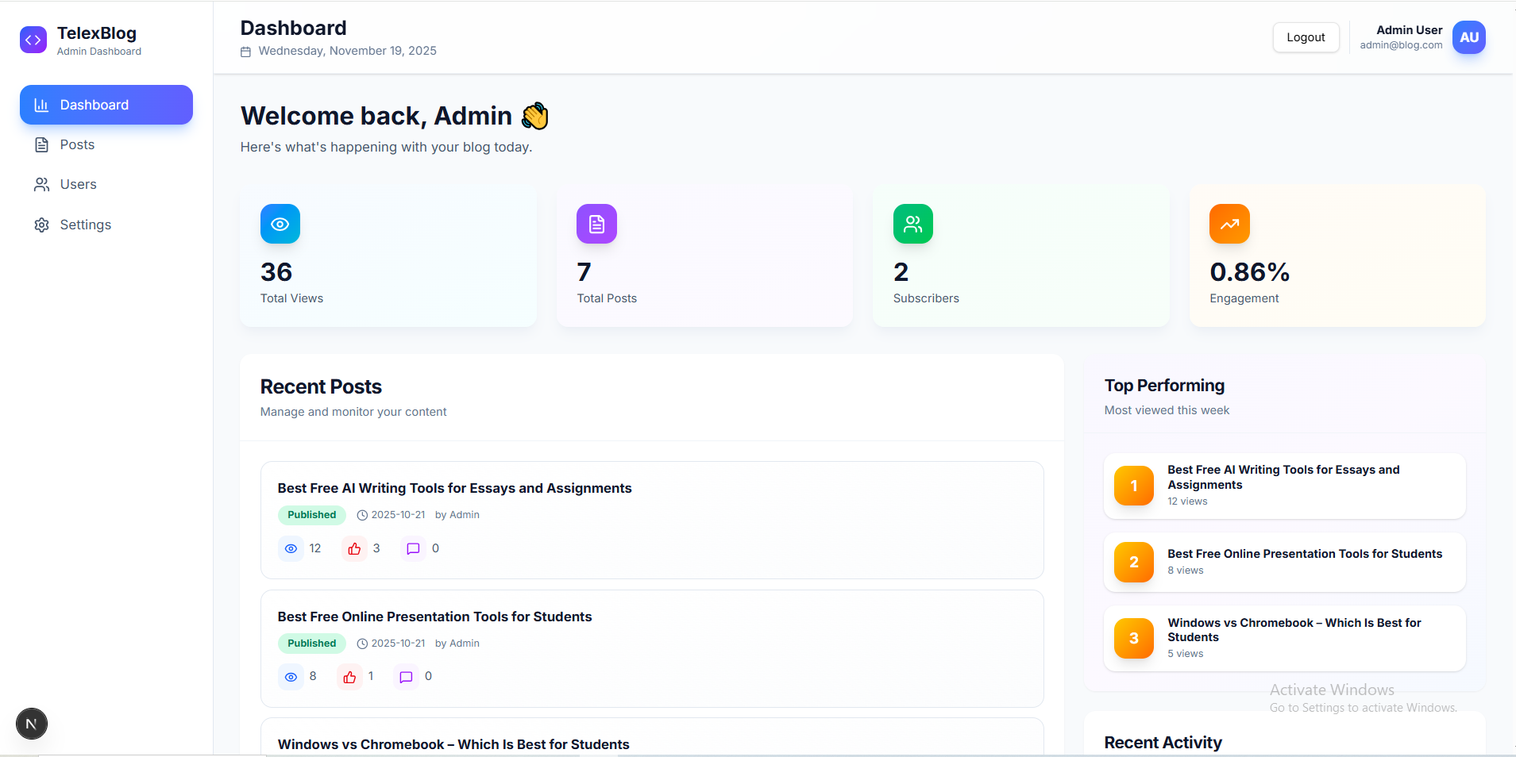Click the thumbs-up icon showing 3 likes
Screen dimensions: 1516x757
(x=354, y=548)
